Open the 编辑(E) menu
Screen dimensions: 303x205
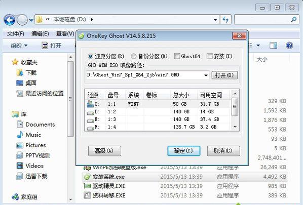coord(40,34)
